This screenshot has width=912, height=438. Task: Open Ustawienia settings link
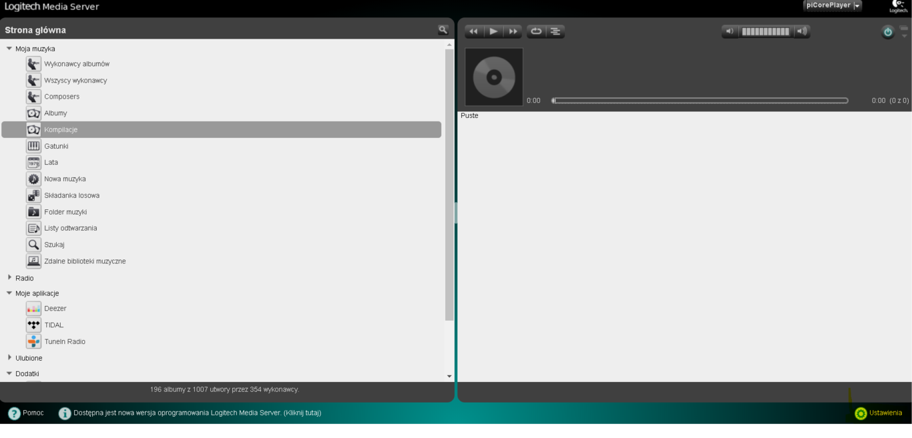click(x=885, y=413)
